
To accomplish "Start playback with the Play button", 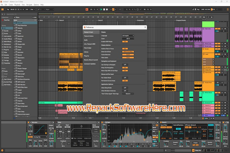I will pos(101,9).
